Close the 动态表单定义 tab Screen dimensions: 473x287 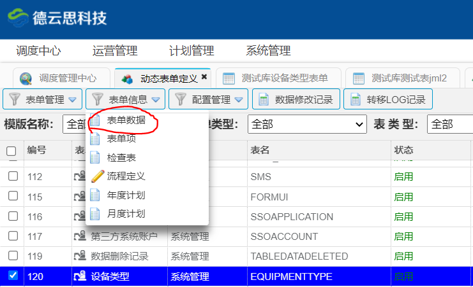[x=204, y=77]
